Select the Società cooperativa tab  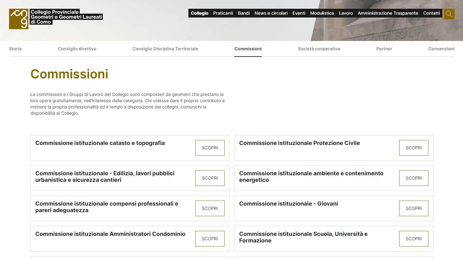pyautogui.click(x=319, y=49)
